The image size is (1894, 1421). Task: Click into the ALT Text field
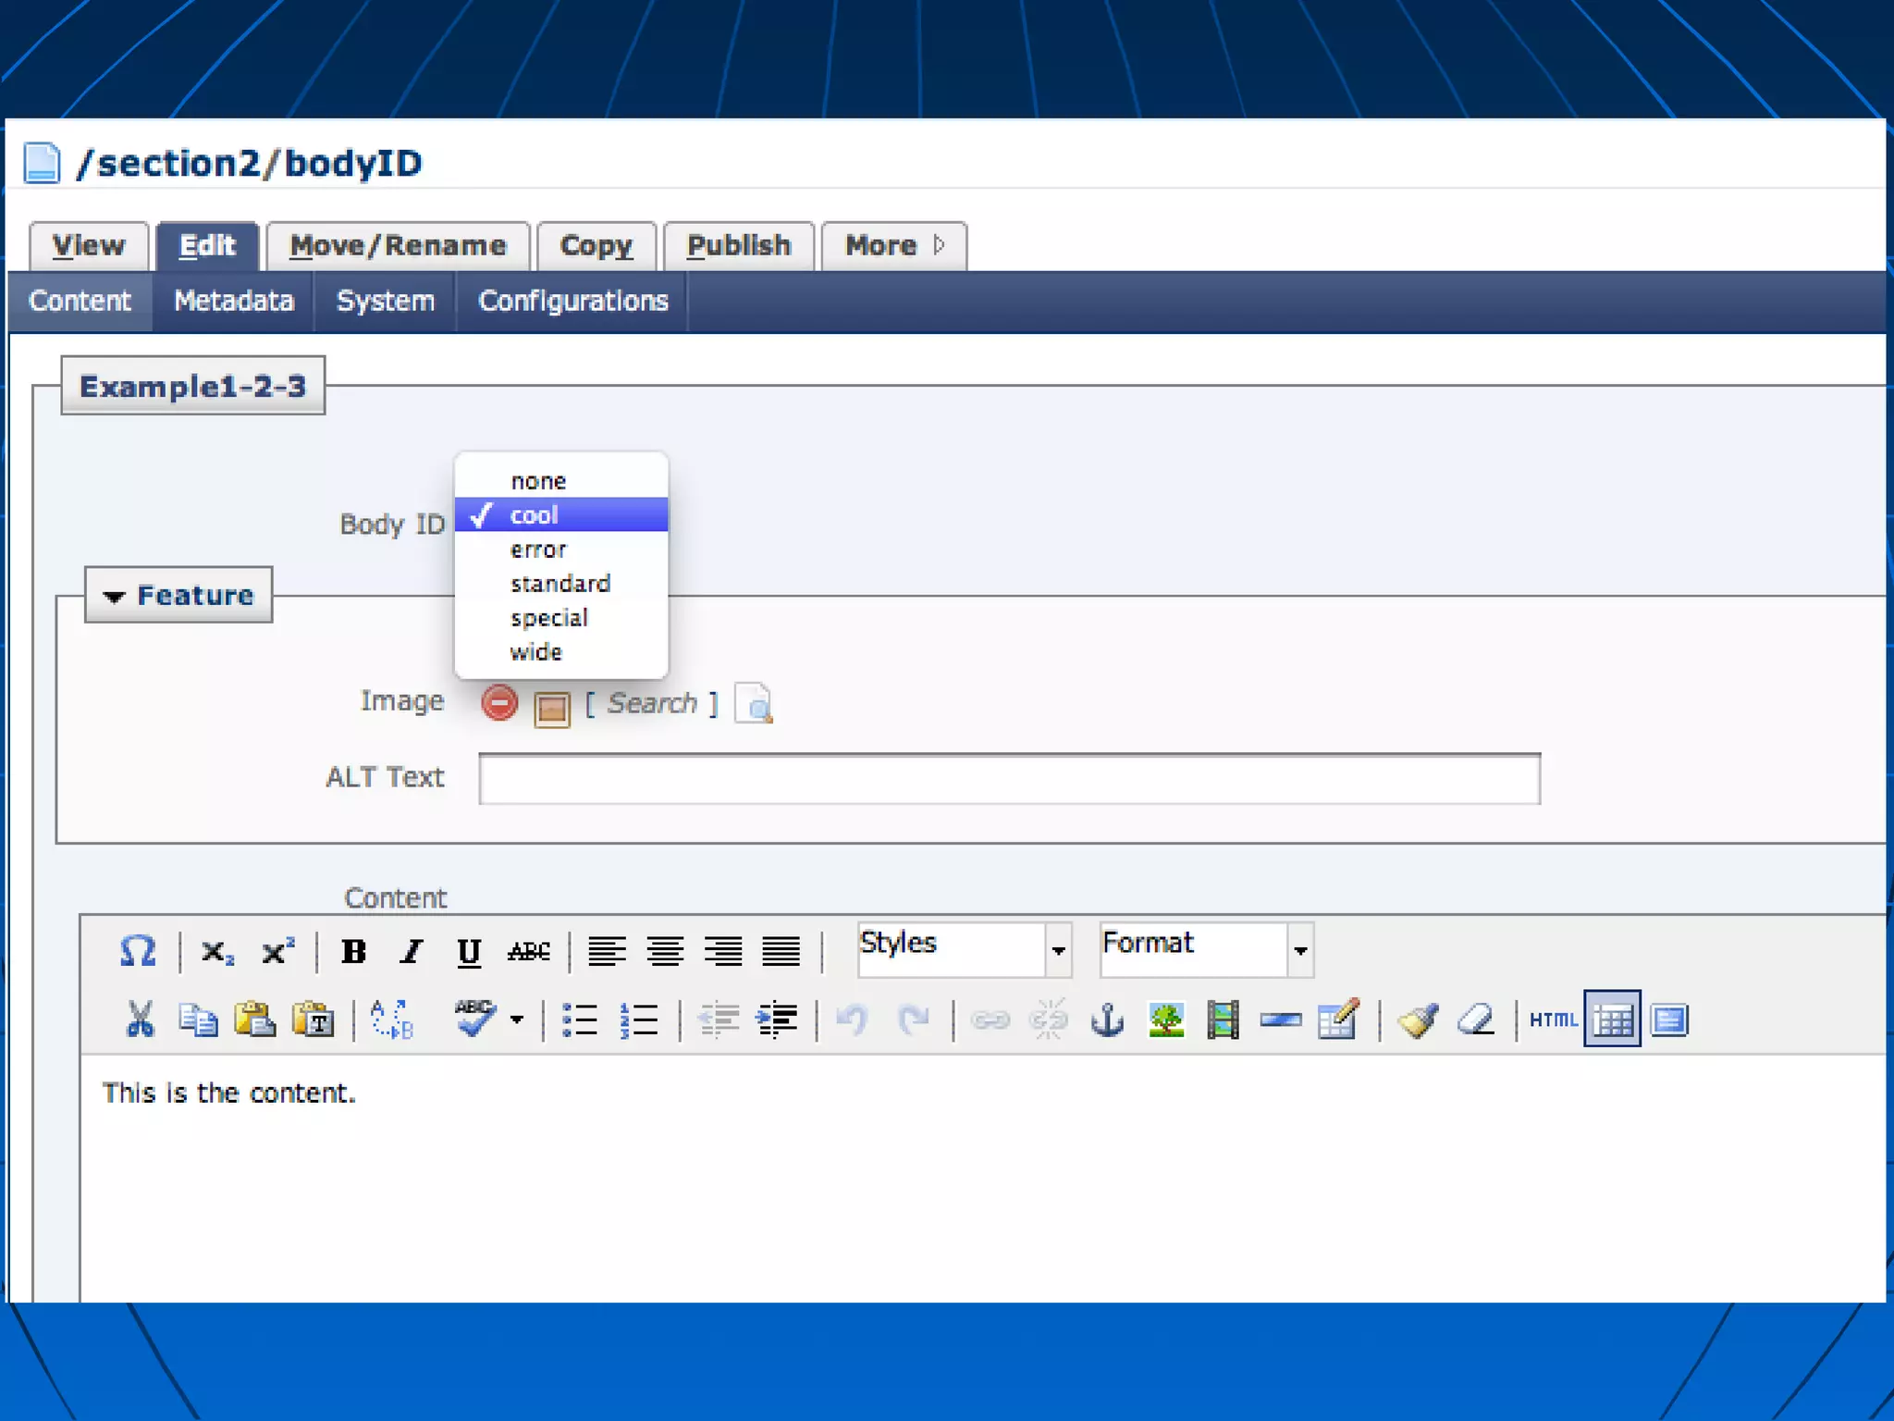(1009, 779)
